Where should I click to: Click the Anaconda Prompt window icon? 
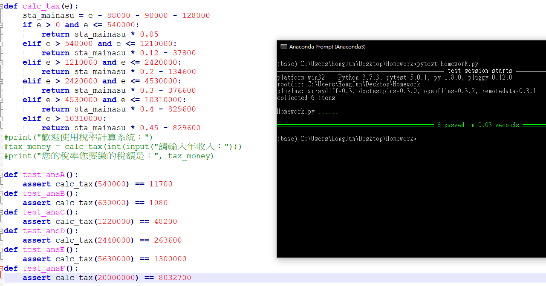click(283, 47)
